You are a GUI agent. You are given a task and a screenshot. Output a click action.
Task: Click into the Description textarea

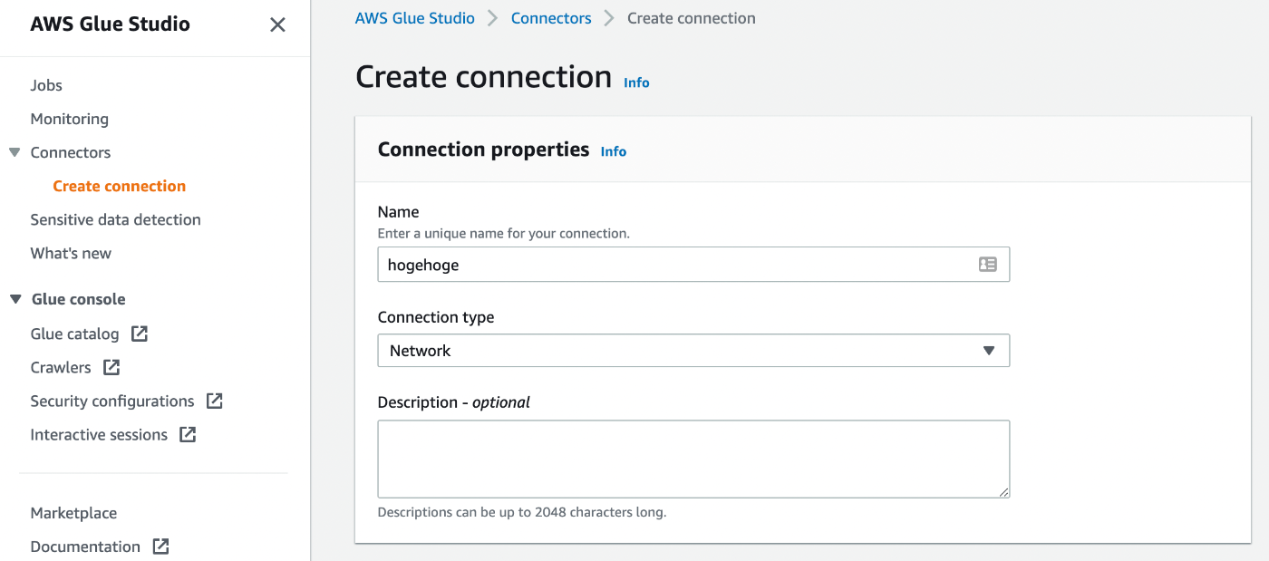point(693,459)
